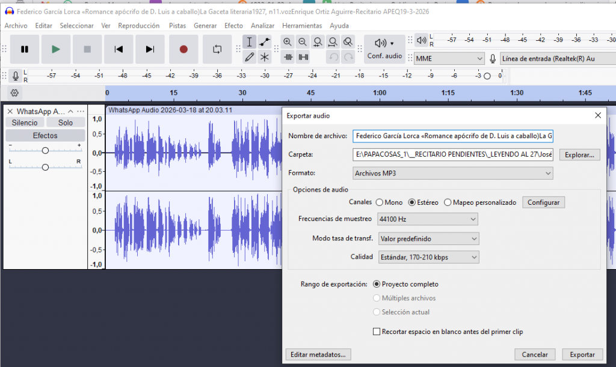Click the Zoom In magnifier
This screenshot has height=367, width=616.
(x=288, y=42)
